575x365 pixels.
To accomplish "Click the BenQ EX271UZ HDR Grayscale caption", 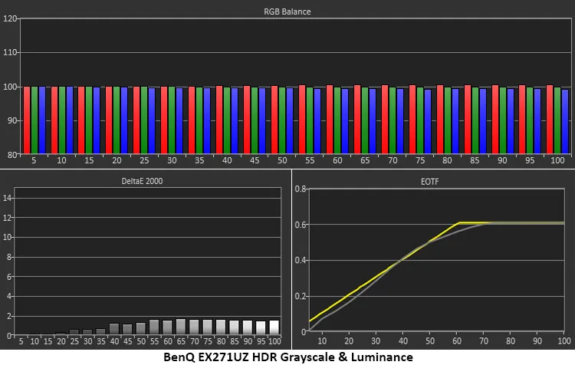I will click(288, 357).
